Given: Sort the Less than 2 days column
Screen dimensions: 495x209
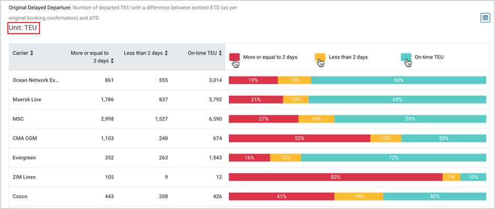Looking at the screenshot, I should (x=166, y=53).
